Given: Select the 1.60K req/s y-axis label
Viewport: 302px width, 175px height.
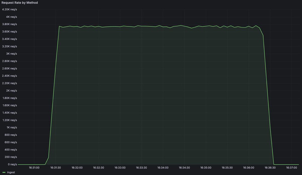Looking at the screenshot, I should (9, 105).
